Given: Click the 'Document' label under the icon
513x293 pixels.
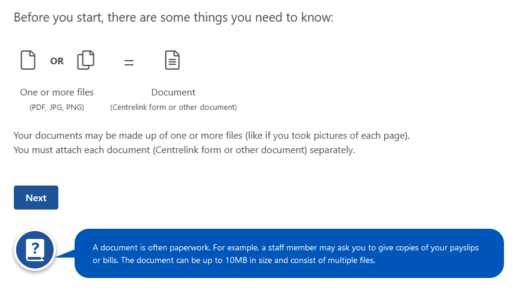Looking at the screenshot, I should [173, 92].
